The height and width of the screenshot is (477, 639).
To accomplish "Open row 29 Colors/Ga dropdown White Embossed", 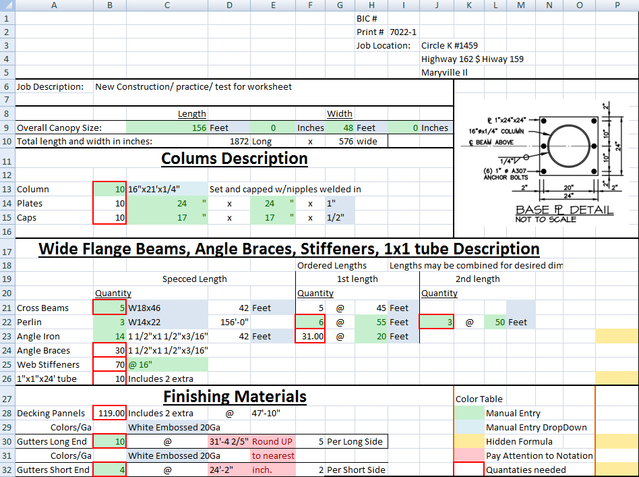I will (x=167, y=427).
